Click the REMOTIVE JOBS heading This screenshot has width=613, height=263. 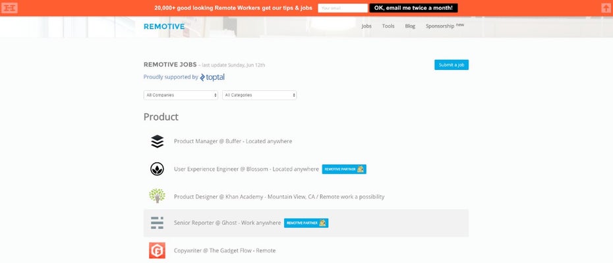(x=170, y=65)
